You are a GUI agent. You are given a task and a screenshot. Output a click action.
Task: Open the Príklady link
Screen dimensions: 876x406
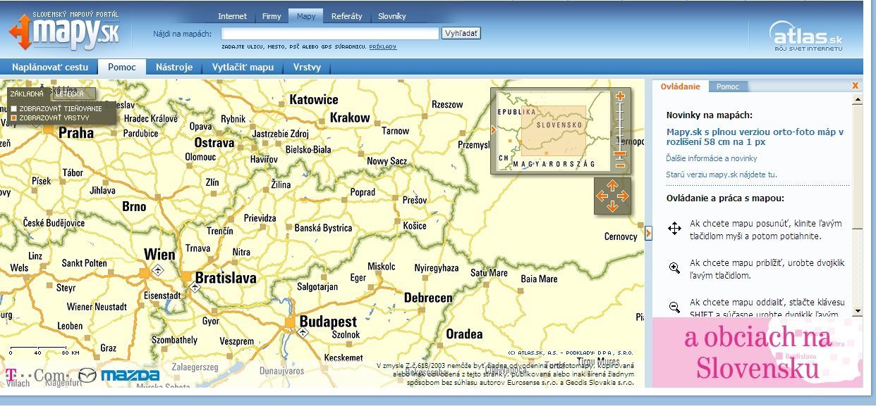click(x=383, y=47)
